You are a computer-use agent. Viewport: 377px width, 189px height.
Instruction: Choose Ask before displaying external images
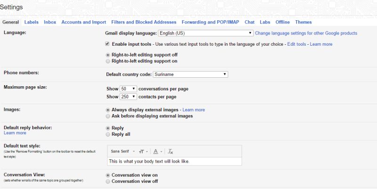coord(108,116)
